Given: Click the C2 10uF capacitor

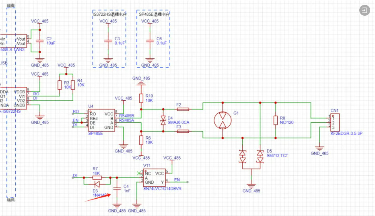Looking at the screenshot, I should 39,41.
